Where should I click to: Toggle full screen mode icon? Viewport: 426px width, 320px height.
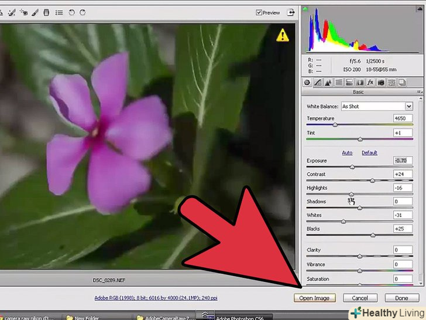coord(291,12)
